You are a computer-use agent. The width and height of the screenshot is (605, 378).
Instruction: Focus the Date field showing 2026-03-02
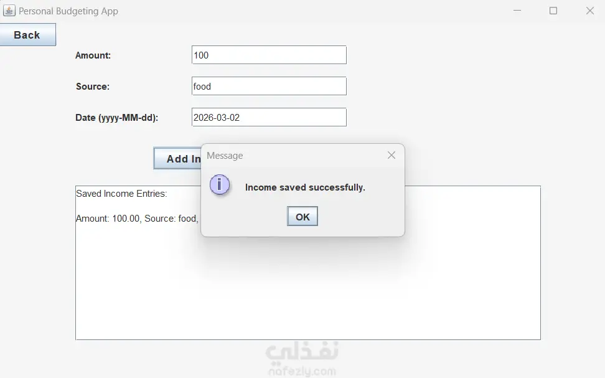coord(269,117)
